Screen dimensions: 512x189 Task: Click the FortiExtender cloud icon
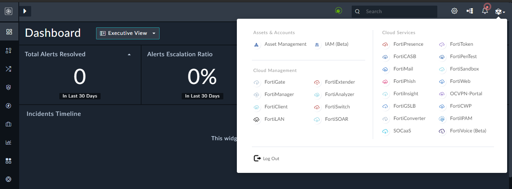317,82
